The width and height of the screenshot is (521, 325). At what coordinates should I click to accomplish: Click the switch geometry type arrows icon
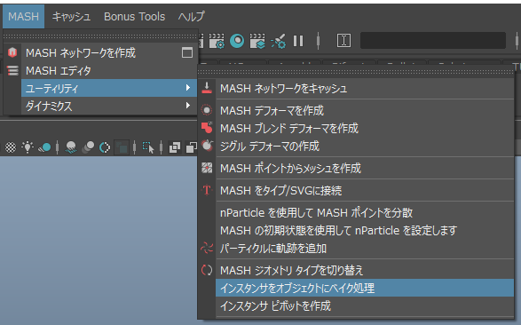tap(207, 270)
